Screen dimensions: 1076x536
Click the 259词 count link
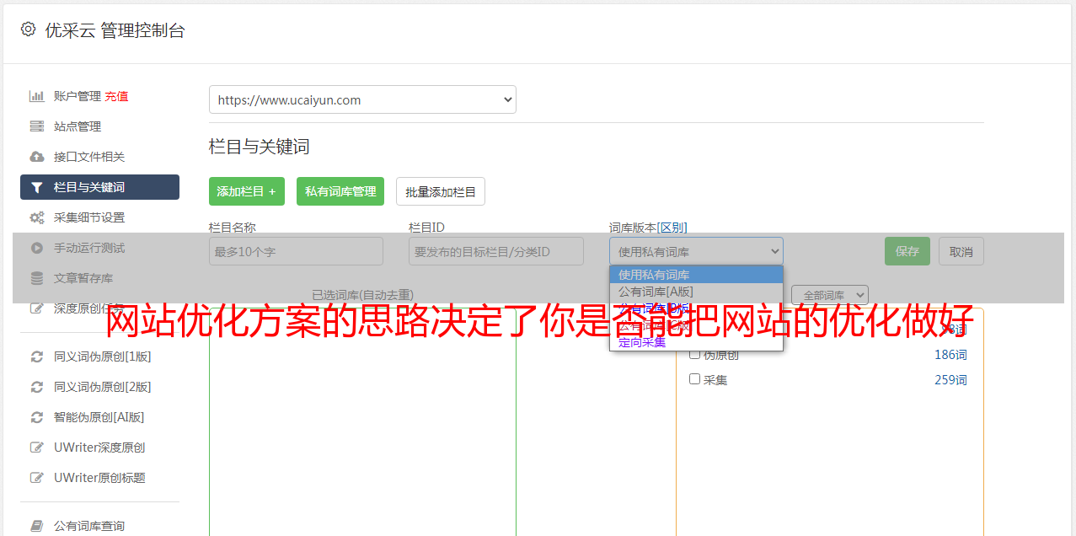(950, 380)
